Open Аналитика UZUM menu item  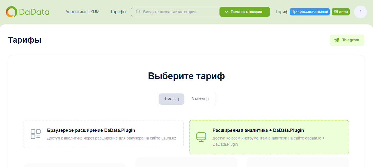click(x=83, y=12)
